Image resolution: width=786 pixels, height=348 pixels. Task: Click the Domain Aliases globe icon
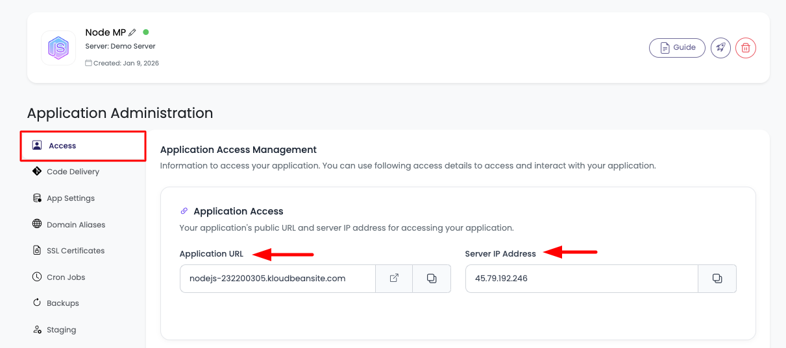coord(37,224)
